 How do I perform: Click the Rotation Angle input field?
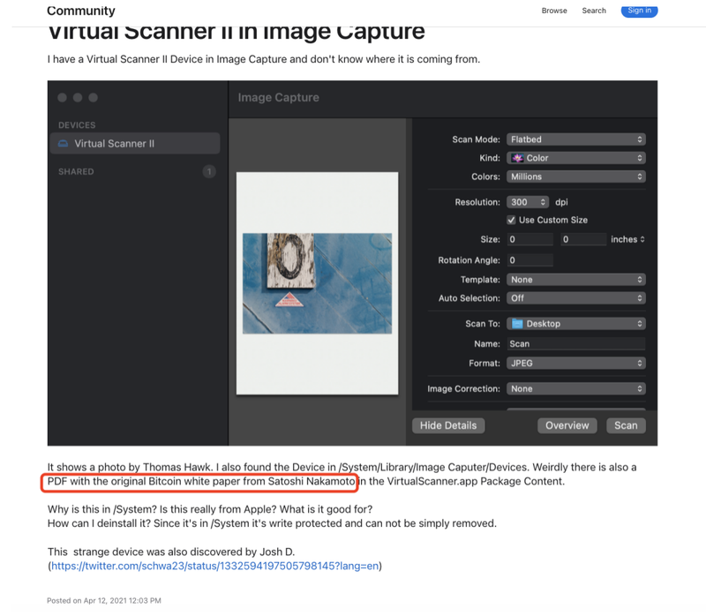point(530,260)
